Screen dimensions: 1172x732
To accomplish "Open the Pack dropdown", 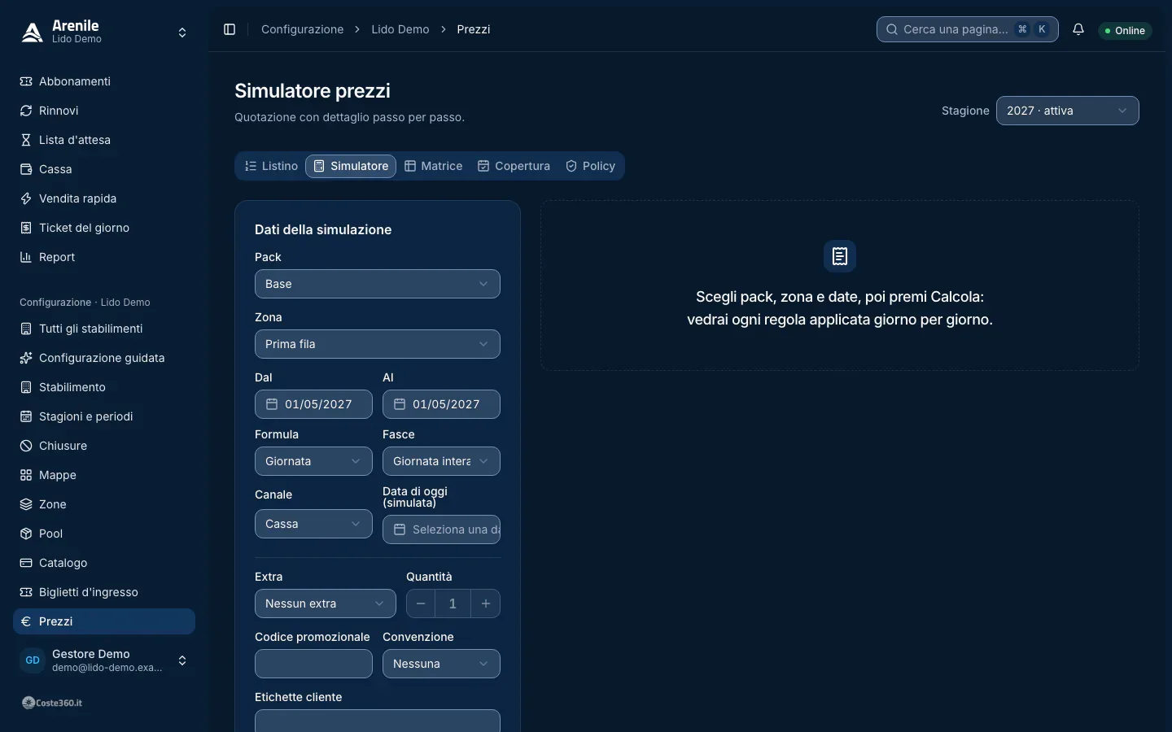I will pos(378,284).
